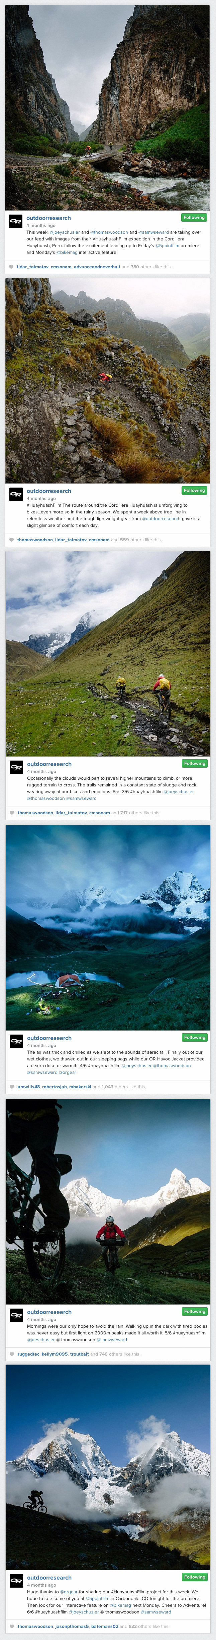
Task: Open the @5pointfilm mention in the first caption
Action: 167,246
